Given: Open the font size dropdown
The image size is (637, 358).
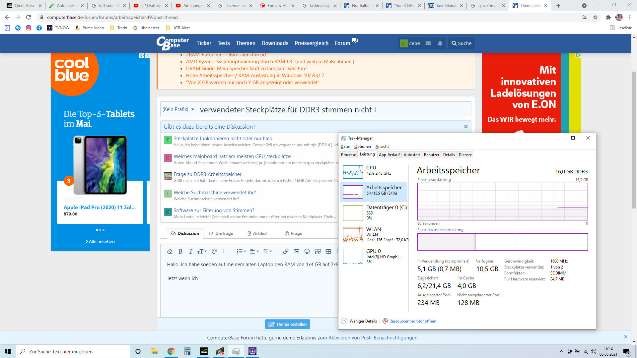Looking at the screenshot, I should pos(201,251).
